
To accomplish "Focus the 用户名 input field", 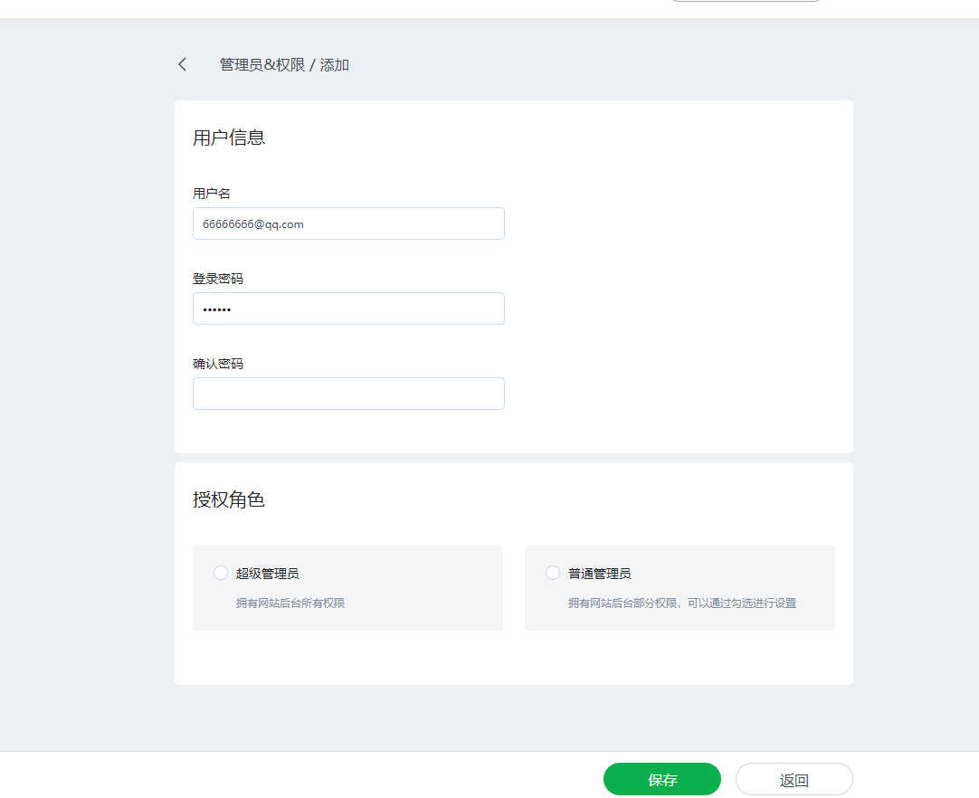I will pyautogui.click(x=348, y=223).
